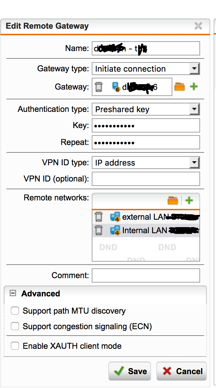Open folder icon in Remote networks box
The width and height of the screenshot is (216, 388).
pos(173,201)
